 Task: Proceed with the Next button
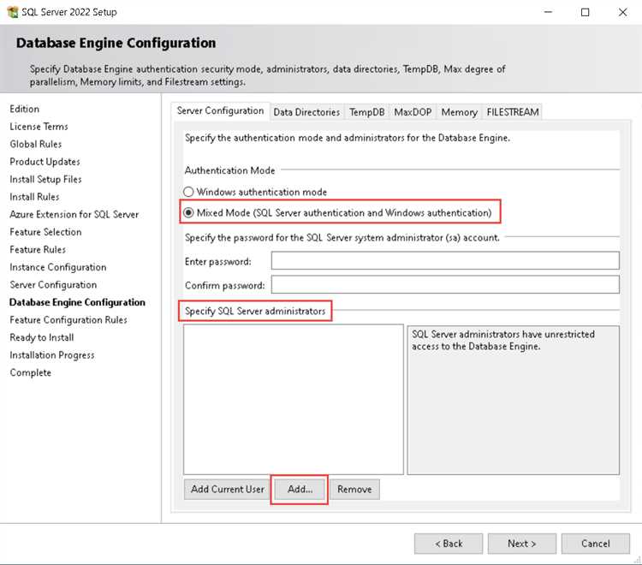521,544
